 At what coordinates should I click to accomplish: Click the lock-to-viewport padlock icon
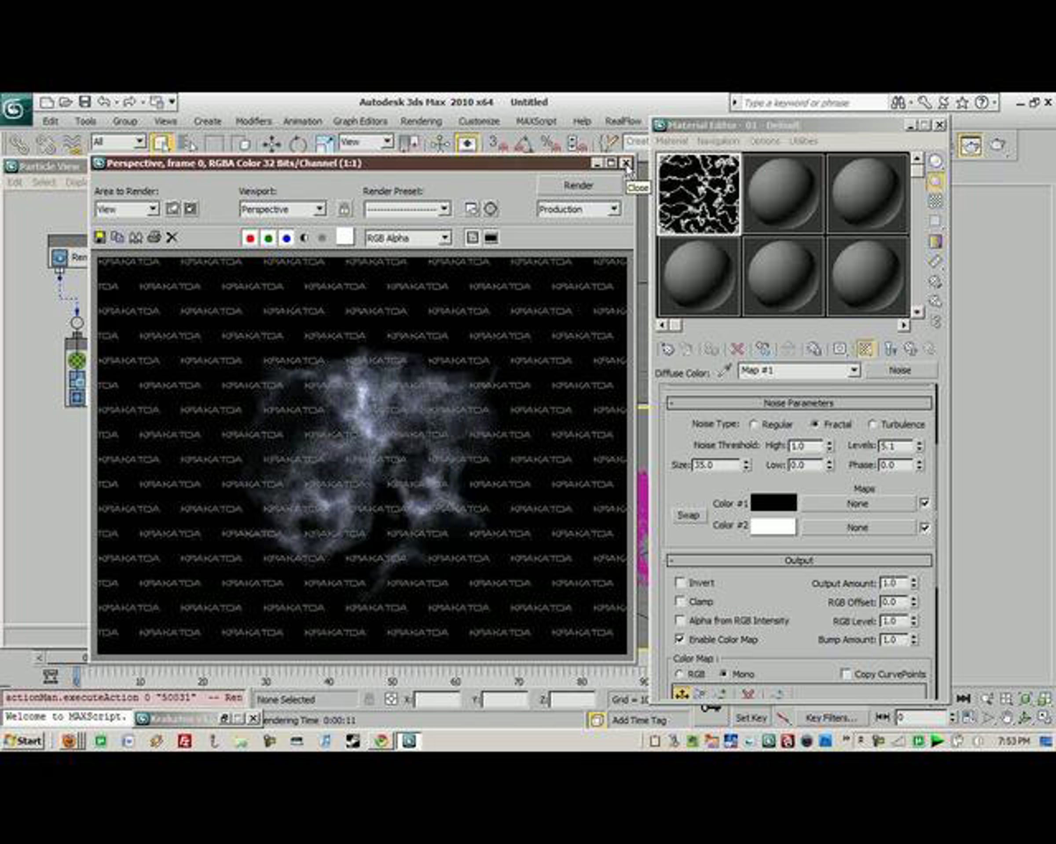click(x=345, y=209)
